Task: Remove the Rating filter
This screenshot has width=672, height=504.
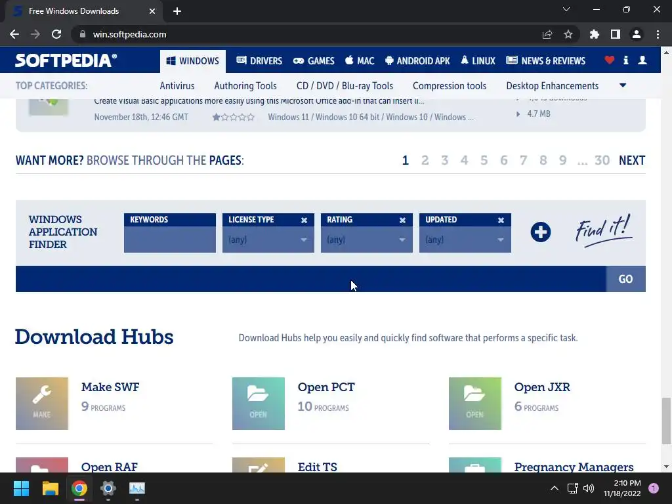Action: [x=402, y=220]
